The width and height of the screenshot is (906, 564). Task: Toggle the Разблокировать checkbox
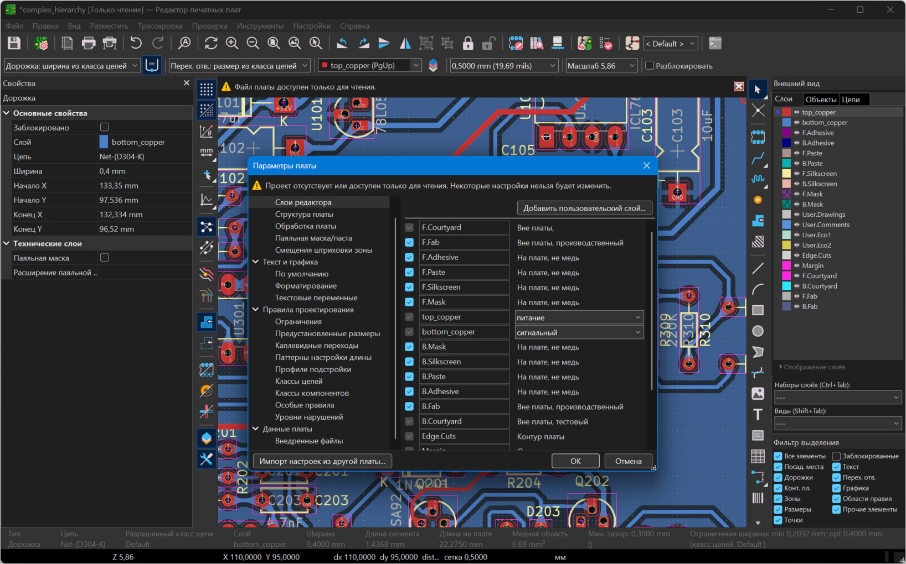[x=650, y=66]
